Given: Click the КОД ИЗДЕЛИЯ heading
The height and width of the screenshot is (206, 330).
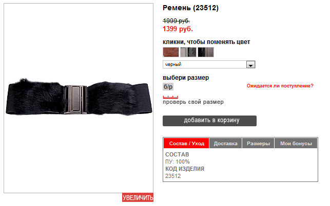Looking at the screenshot, I should click(x=185, y=169).
